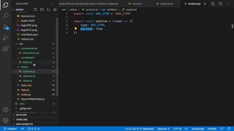Viewport: 234px width, 131px height.
Task: Change language mode JavaScript in status bar
Action: [x=197, y=129]
